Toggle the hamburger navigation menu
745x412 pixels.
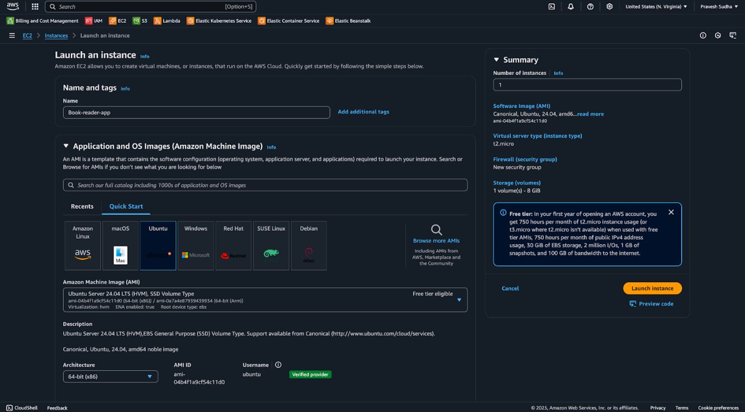point(12,36)
